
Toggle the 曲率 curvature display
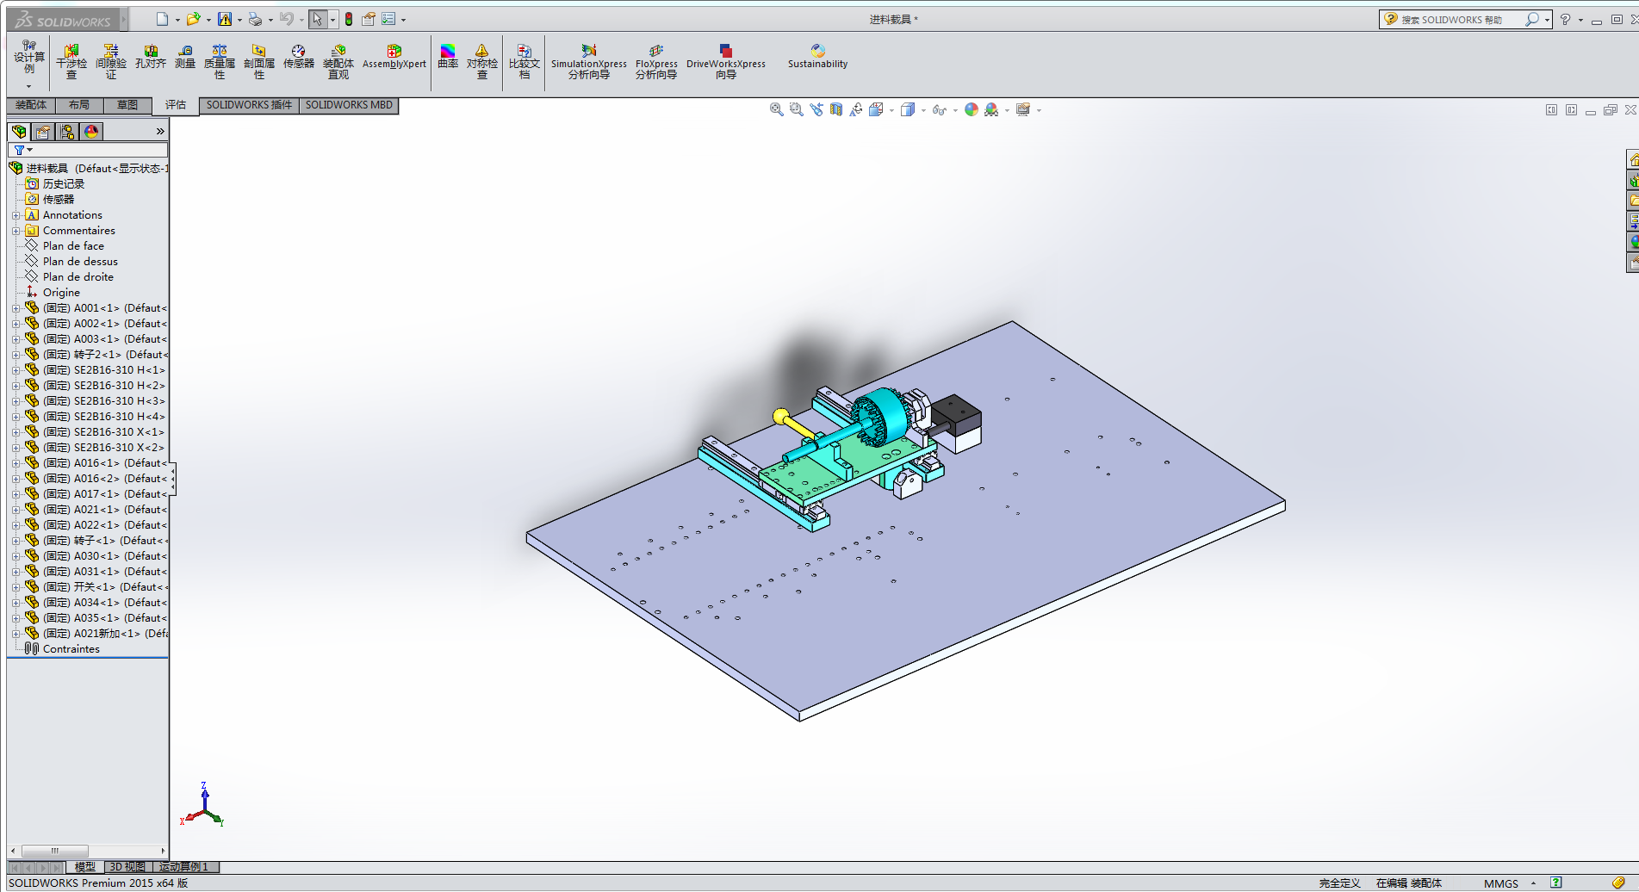pos(448,58)
